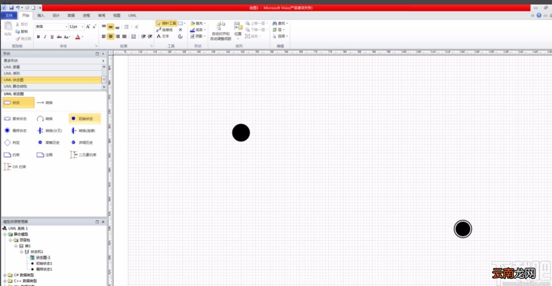Switch to the UML ribbon tab
552x286 pixels.
pyautogui.click(x=132, y=15)
